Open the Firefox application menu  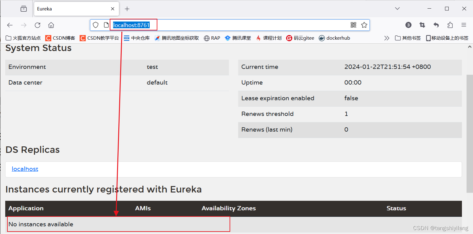click(x=464, y=25)
